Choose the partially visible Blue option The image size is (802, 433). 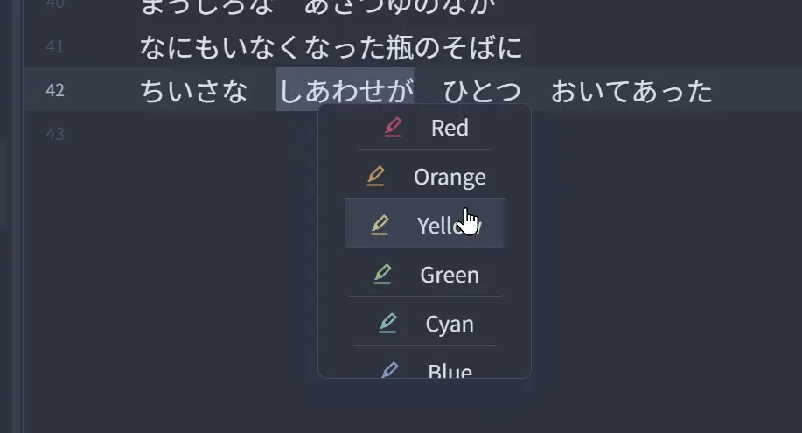pos(425,367)
